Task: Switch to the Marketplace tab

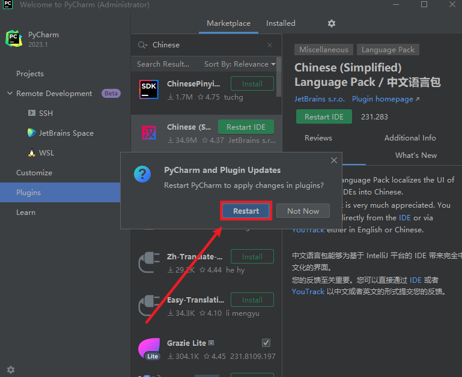Action: click(229, 23)
